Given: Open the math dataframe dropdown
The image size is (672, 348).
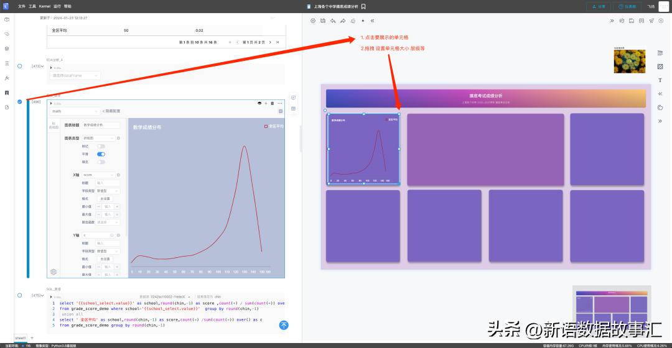Looking at the screenshot, I should pyautogui.click(x=74, y=111).
